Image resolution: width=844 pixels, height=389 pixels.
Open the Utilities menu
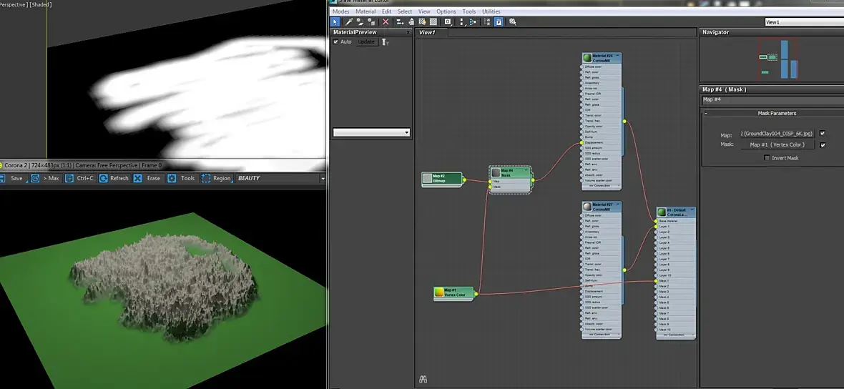coord(491,11)
